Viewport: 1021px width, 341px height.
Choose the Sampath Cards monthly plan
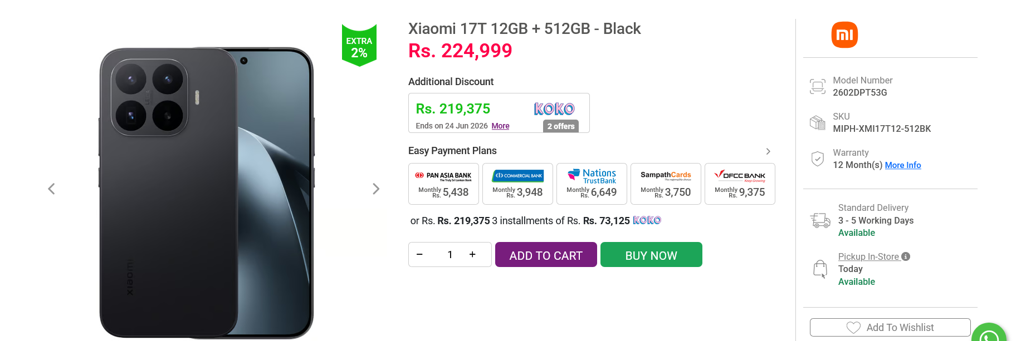(666, 184)
